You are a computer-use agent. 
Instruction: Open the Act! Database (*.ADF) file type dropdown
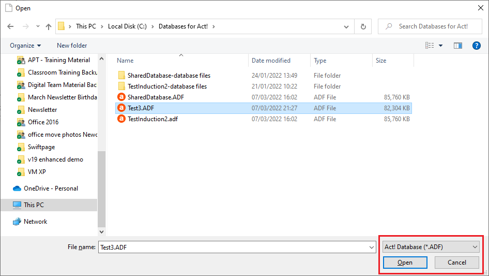click(x=431, y=247)
